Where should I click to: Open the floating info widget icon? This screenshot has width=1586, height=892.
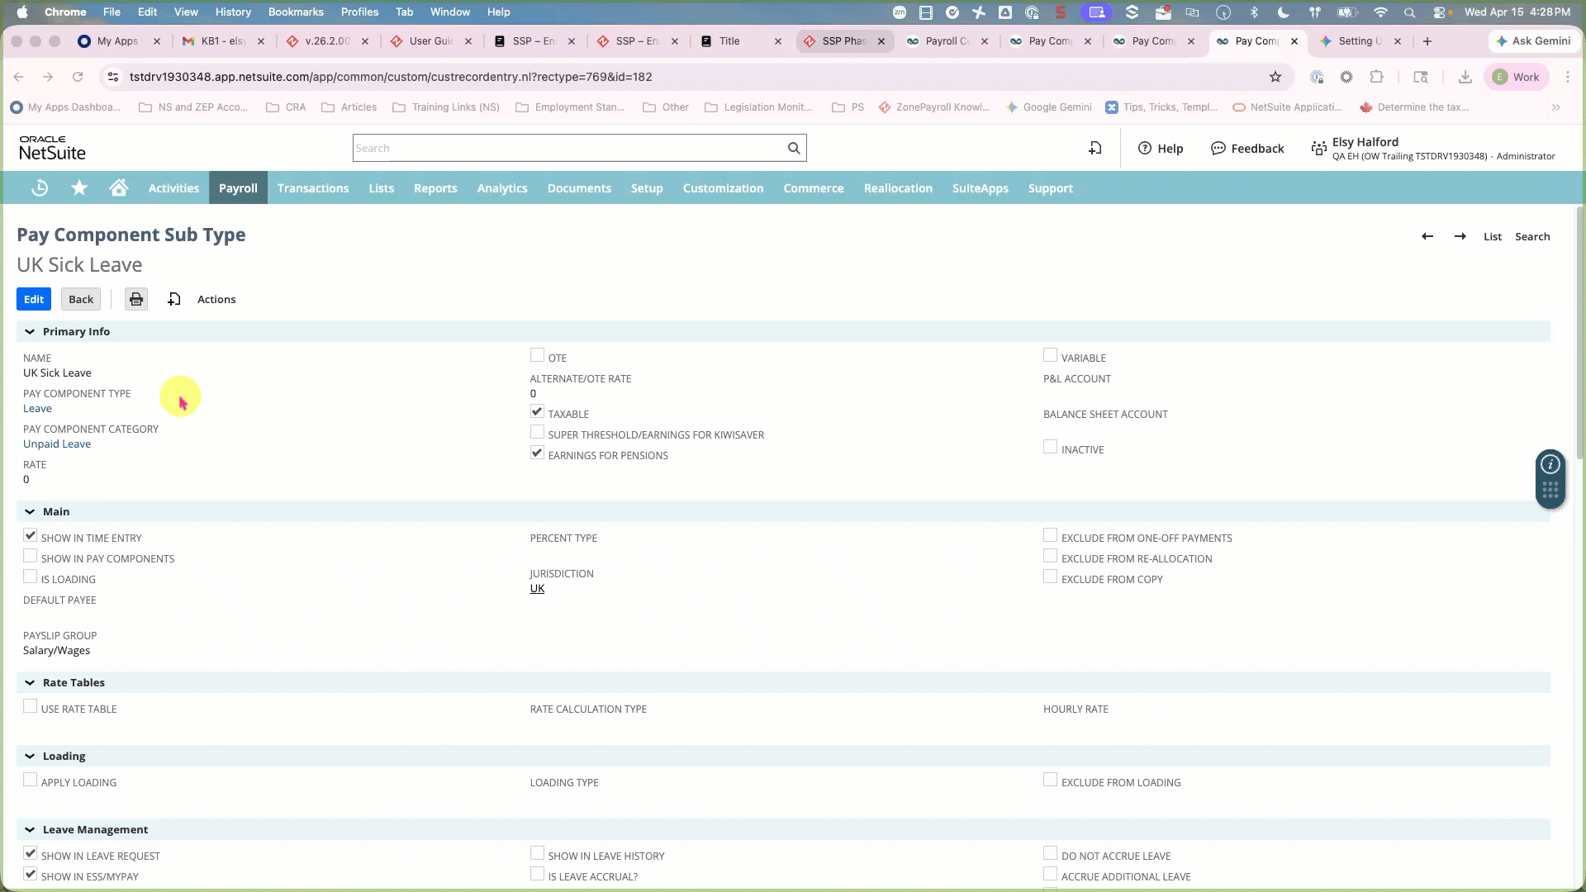(1550, 464)
